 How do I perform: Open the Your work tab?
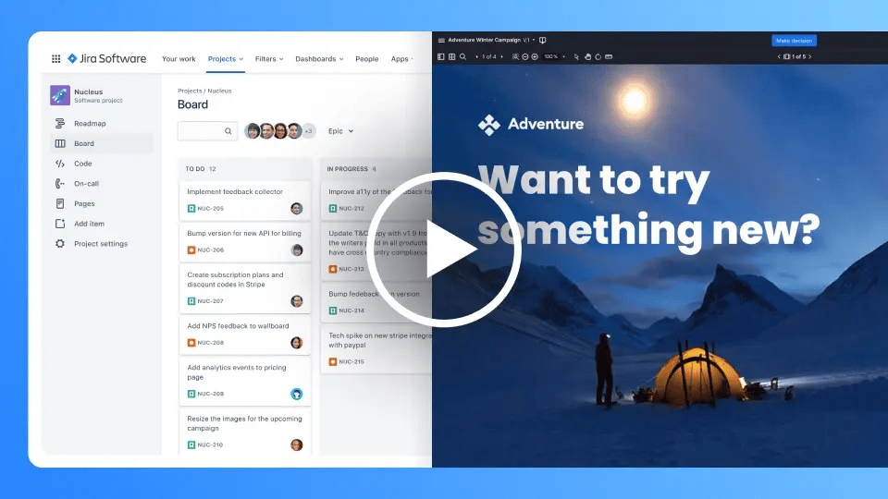(179, 59)
